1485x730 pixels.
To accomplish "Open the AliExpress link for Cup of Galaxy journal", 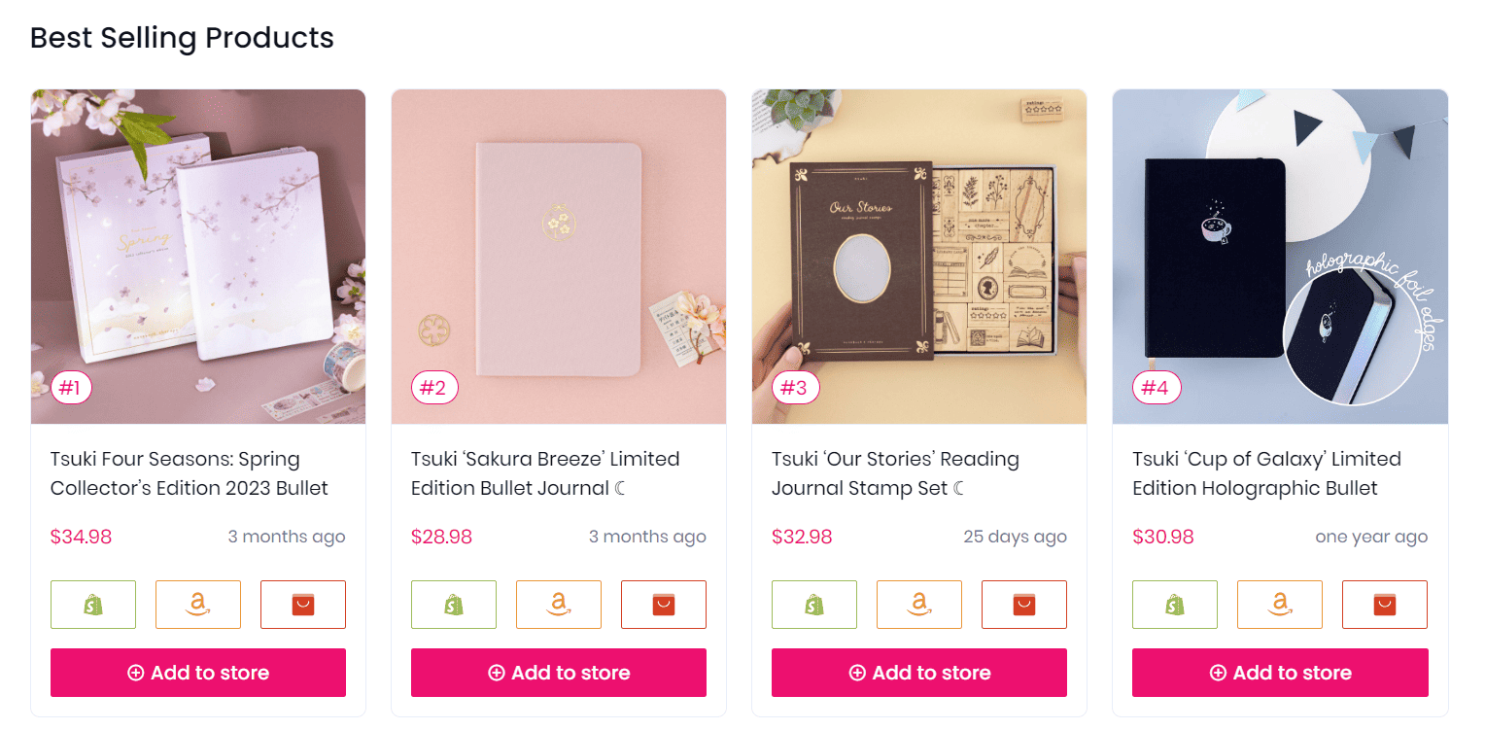I will tap(1384, 604).
